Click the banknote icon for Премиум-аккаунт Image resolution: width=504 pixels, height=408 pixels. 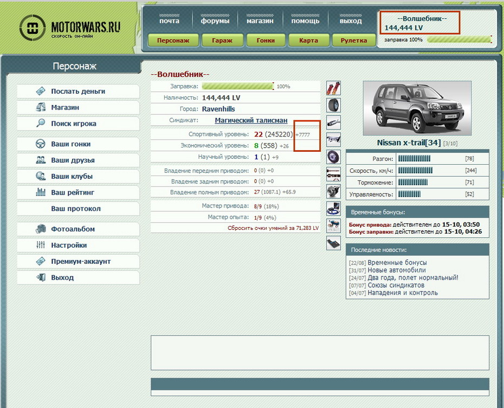(x=41, y=261)
